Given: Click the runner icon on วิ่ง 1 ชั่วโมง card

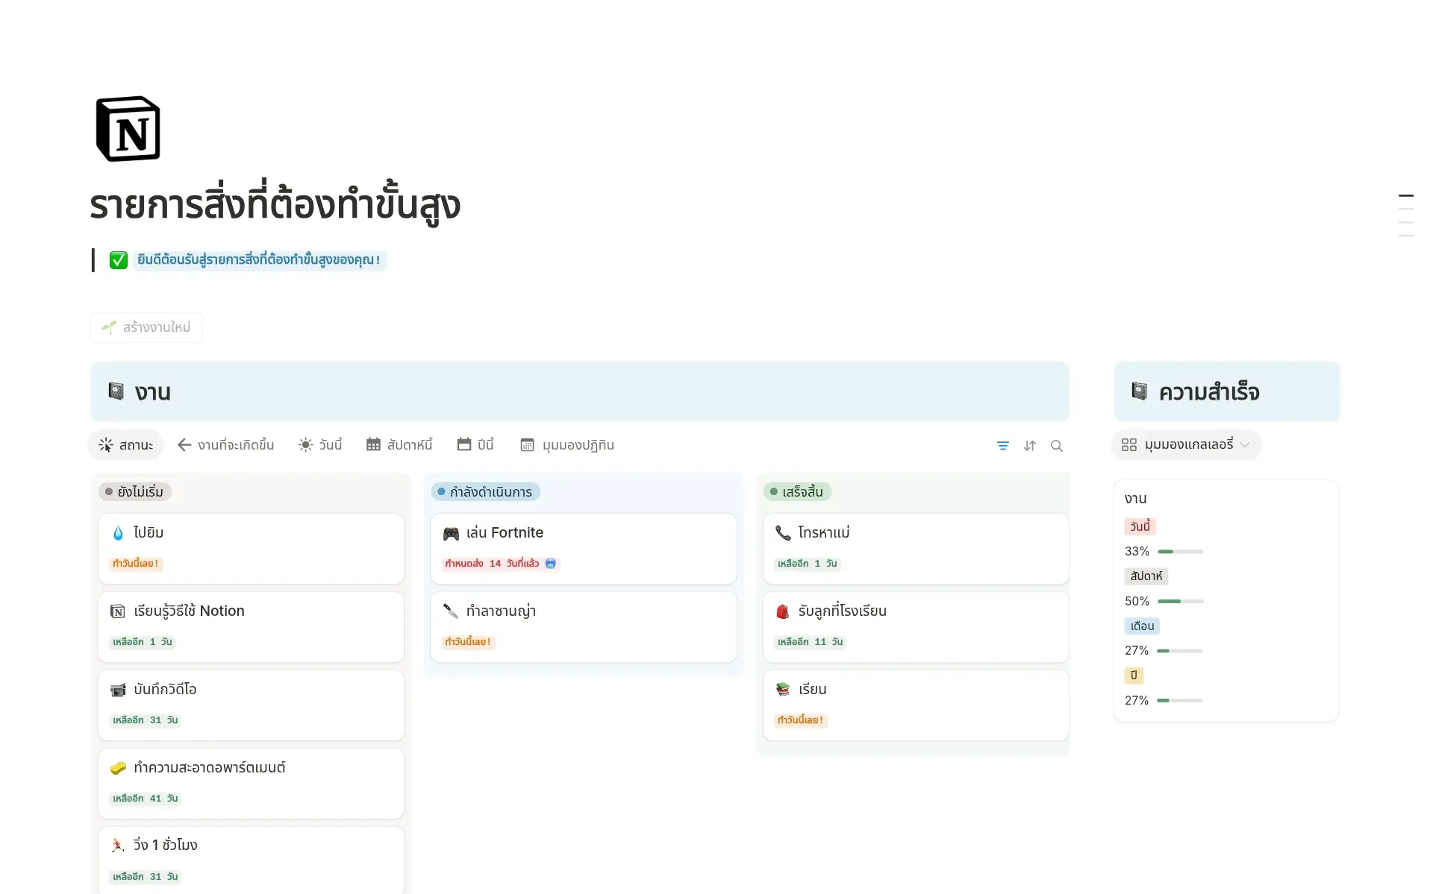Looking at the screenshot, I should (117, 846).
